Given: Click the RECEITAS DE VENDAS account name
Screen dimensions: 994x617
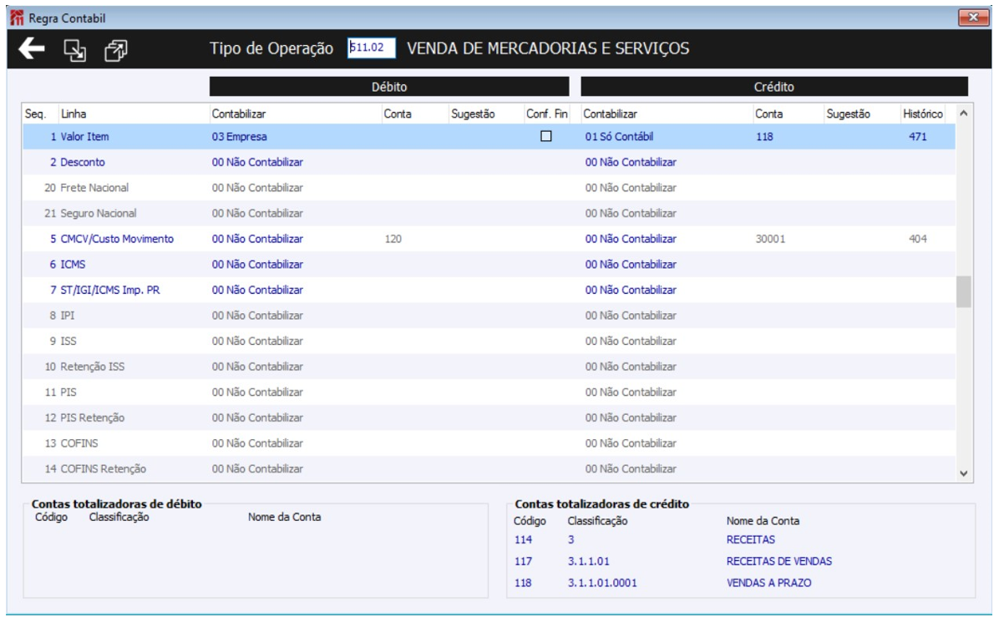Looking at the screenshot, I should tap(779, 561).
